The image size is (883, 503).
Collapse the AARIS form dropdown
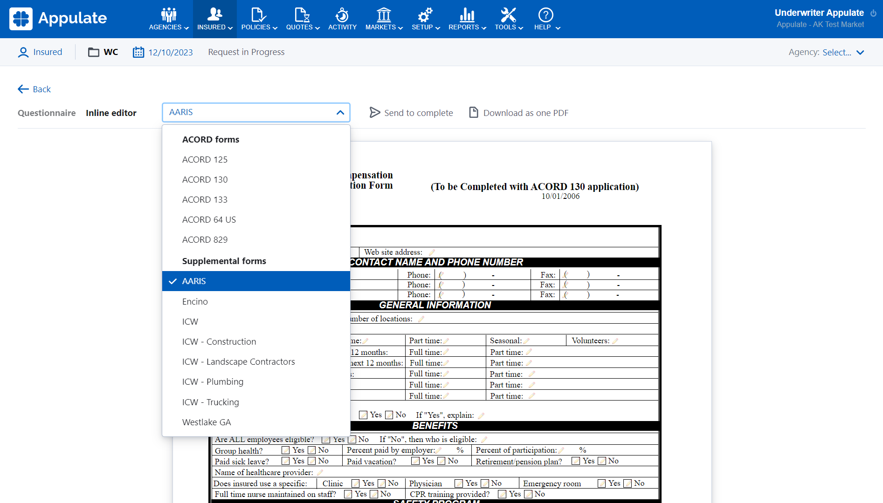340,113
